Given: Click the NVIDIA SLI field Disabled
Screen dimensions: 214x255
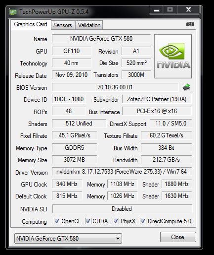Looking at the screenshot, I should pyautogui.click(x=122, y=209).
